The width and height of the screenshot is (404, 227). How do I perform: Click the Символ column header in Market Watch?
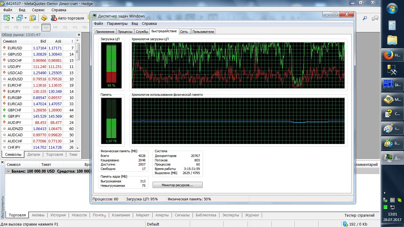pos(16,41)
